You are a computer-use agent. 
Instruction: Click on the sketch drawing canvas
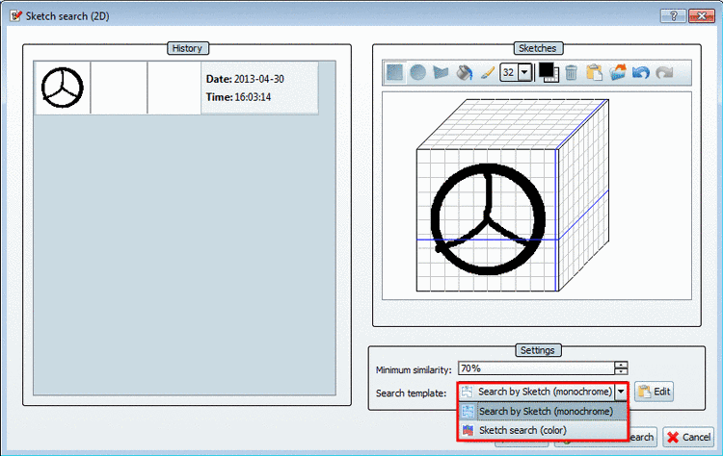(x=537, y=195)
